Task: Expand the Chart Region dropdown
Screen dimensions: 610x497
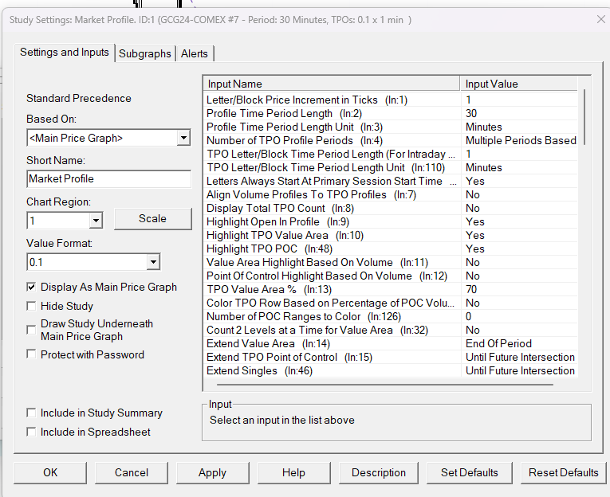Action: [96, 220]
